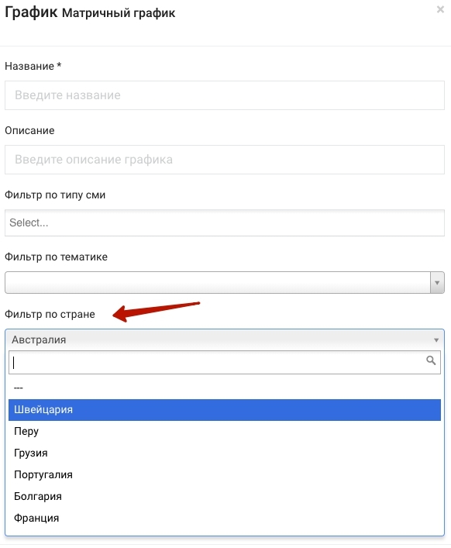Click the Фильтр по стране label
Screen dimensions: 451x548
tap(50, 314)
